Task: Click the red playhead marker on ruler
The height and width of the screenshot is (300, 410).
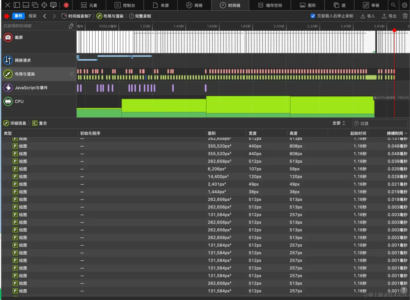Action: pyautogui.click(x=394, y=30)
